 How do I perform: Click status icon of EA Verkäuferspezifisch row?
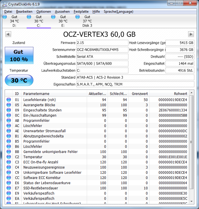[9, 199]
